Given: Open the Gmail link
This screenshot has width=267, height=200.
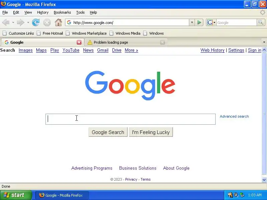Looking at the screenshot, I should click(103, 50).
